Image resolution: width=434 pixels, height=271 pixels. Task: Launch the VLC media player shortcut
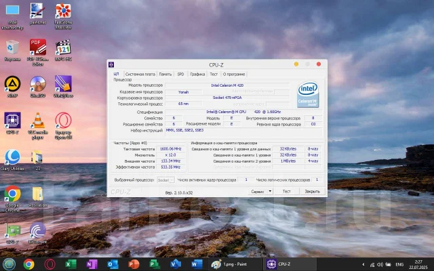[x=38, y=126]
